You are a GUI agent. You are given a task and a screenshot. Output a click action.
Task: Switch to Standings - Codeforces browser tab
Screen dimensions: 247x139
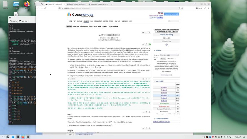coord(98,4)
